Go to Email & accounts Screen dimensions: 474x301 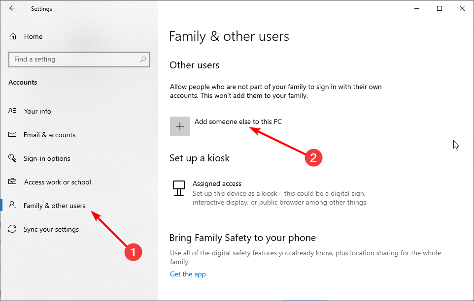49,135
